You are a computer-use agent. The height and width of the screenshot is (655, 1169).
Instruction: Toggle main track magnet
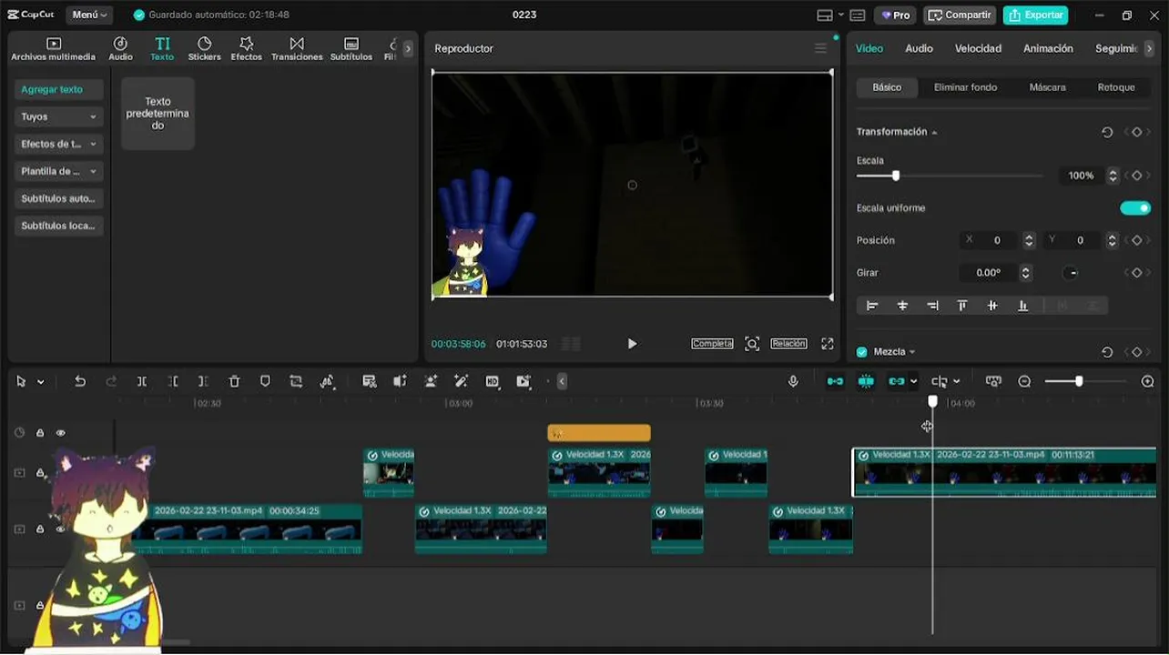[x=835, y=381]
